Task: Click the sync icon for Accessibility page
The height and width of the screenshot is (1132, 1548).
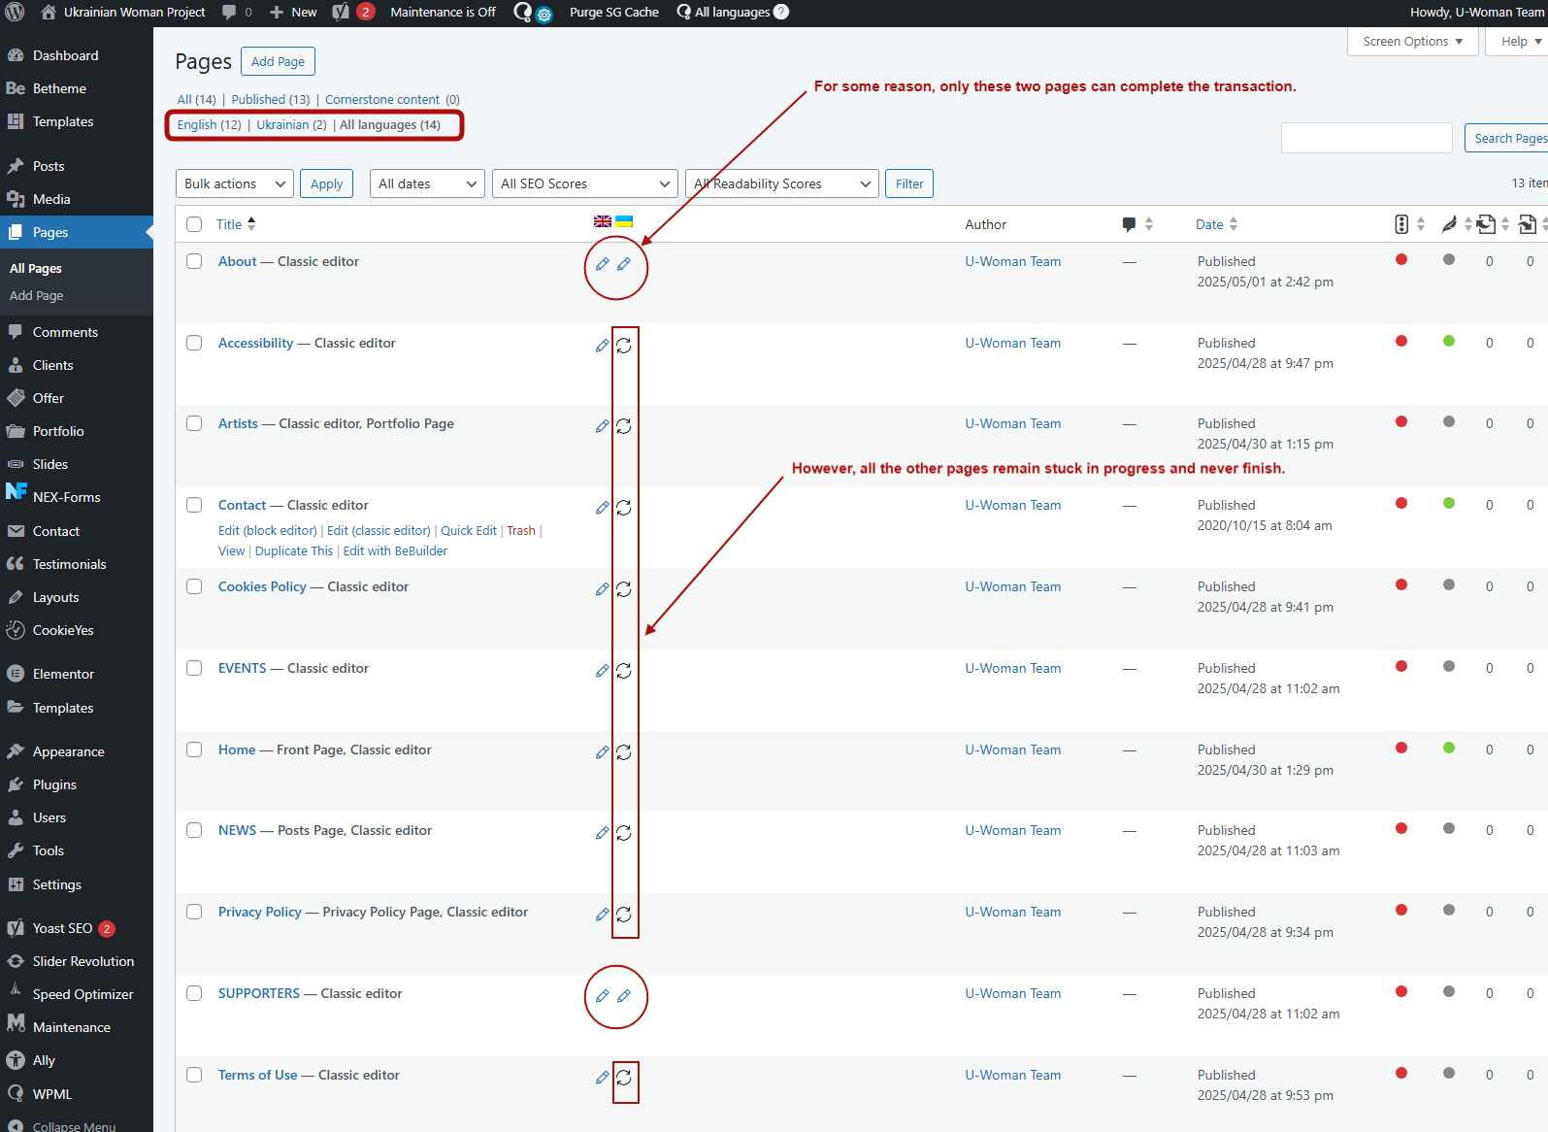Action: tap(624, 346)
